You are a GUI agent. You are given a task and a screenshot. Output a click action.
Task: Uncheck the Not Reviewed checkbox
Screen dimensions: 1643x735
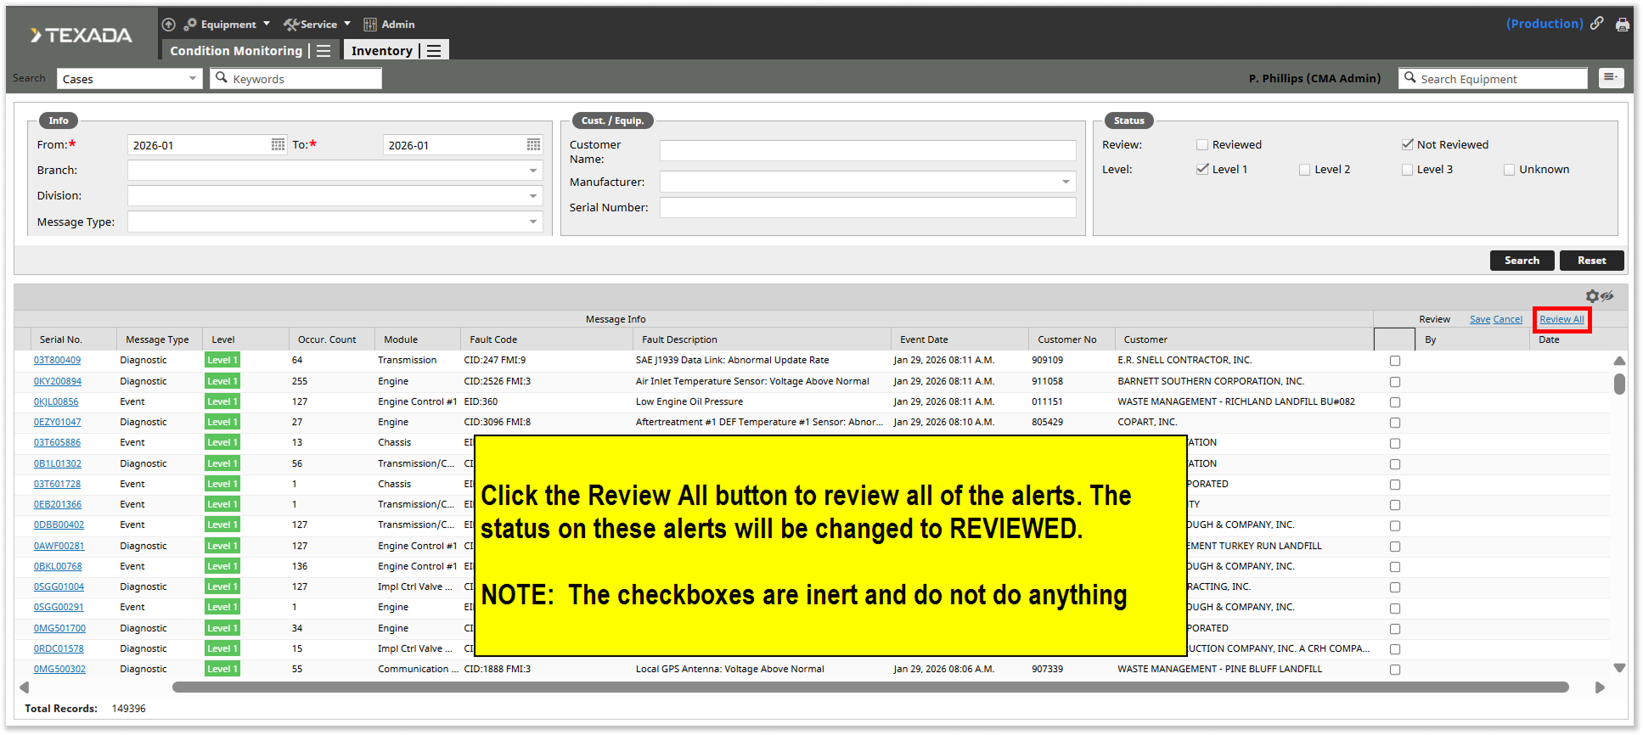[x=1407, y=145]
